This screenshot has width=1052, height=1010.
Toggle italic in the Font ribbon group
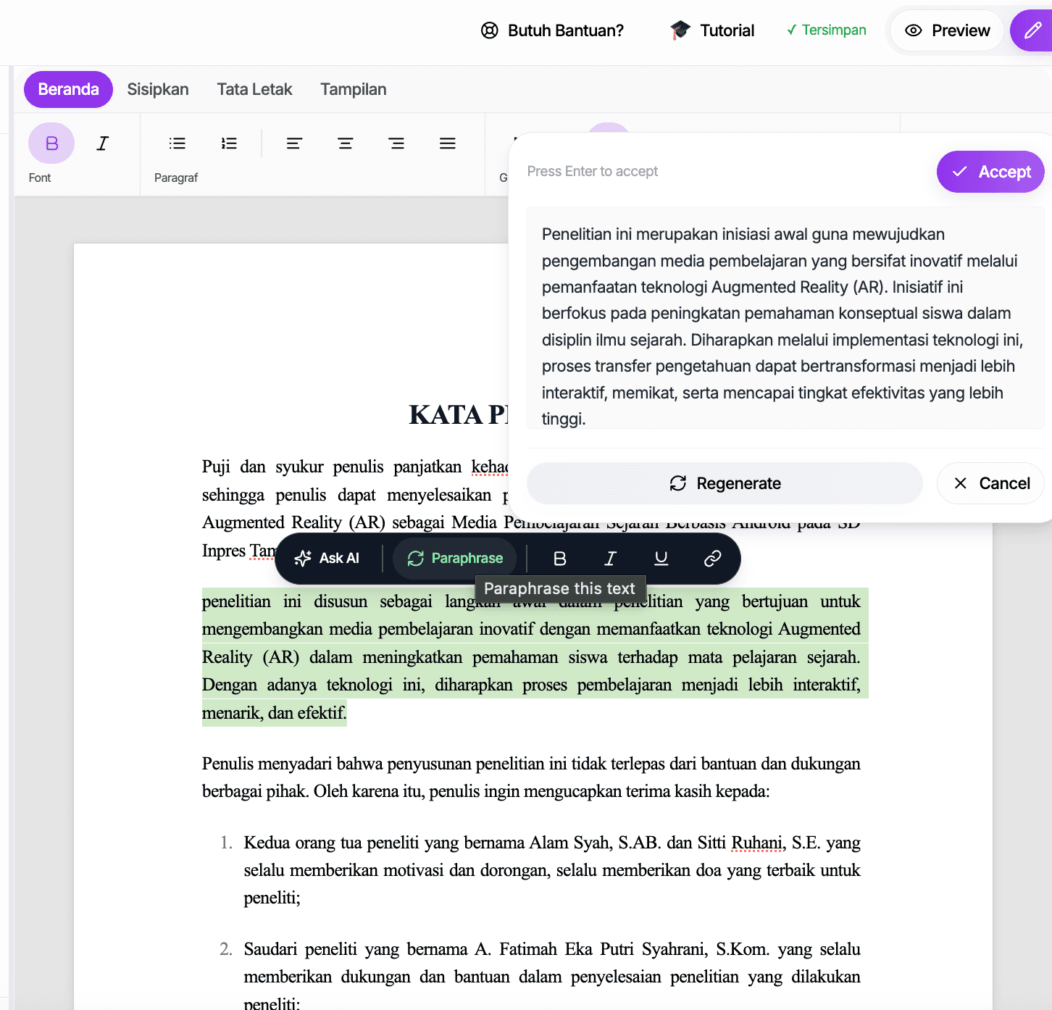[103, 143]
